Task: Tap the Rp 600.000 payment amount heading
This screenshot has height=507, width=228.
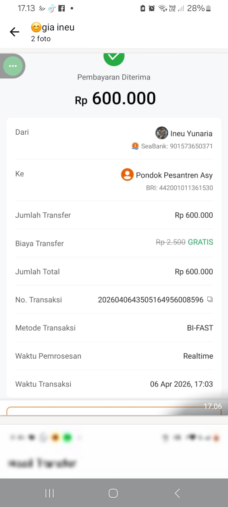Action: pyautogui.click(x=115, y=99)
